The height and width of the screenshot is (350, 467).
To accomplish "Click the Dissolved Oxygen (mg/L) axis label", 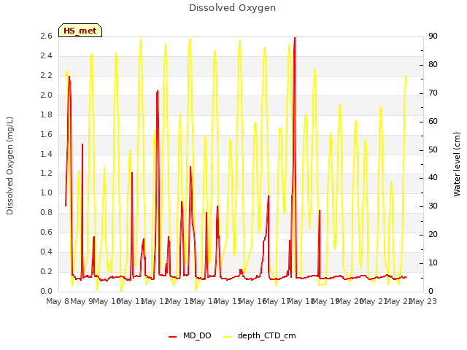I will [x=9, y=166].
